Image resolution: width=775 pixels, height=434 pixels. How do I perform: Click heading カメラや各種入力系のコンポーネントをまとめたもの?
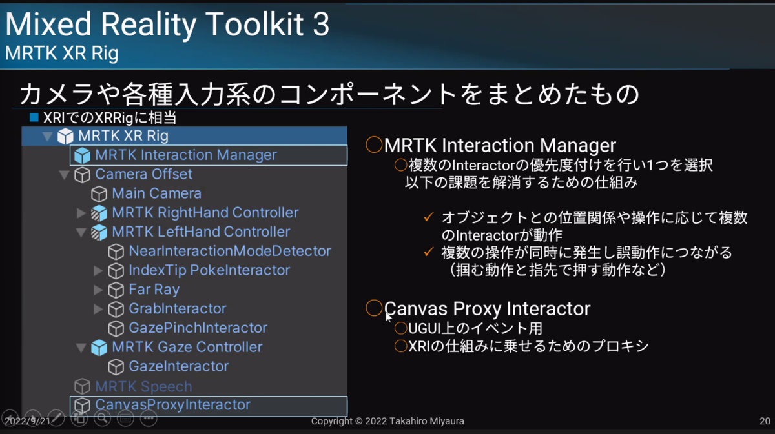click(x=329, y=95)
